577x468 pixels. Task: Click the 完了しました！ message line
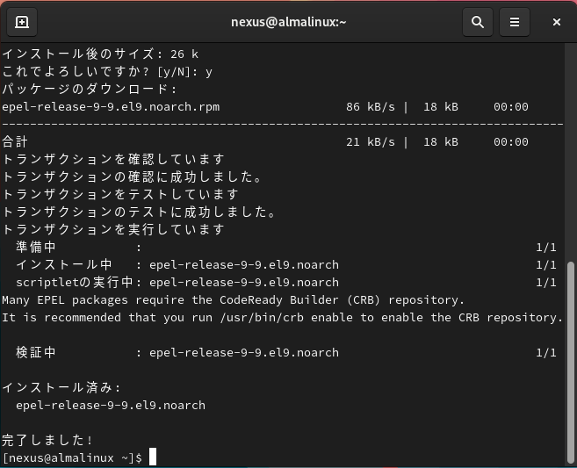[48, 440]
